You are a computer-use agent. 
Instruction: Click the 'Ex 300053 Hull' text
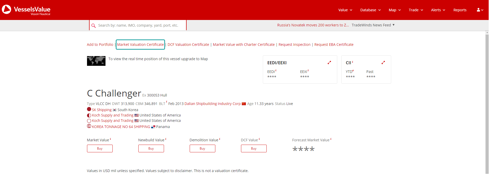point(155,95)
